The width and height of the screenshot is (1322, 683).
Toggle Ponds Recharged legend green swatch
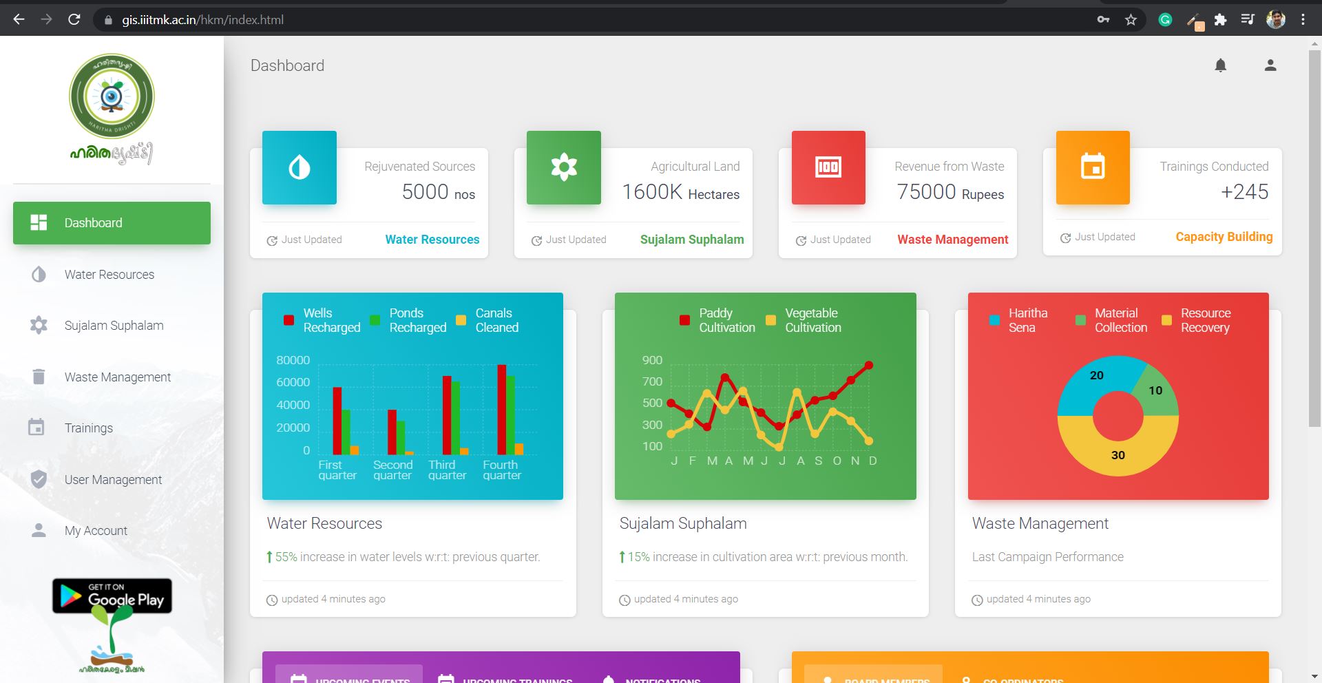[375, 320]
